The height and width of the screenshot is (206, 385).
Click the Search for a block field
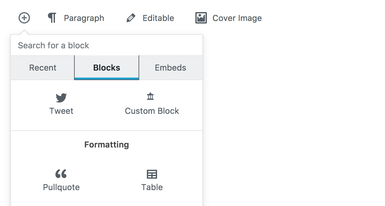[107, 45]
